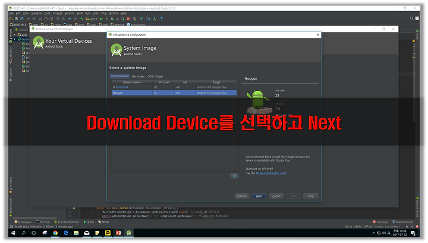428x243 pixels.
Task: Open File Explorer from the taskbar
Action: [x=76, y=233]
